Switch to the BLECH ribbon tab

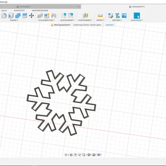4,10
